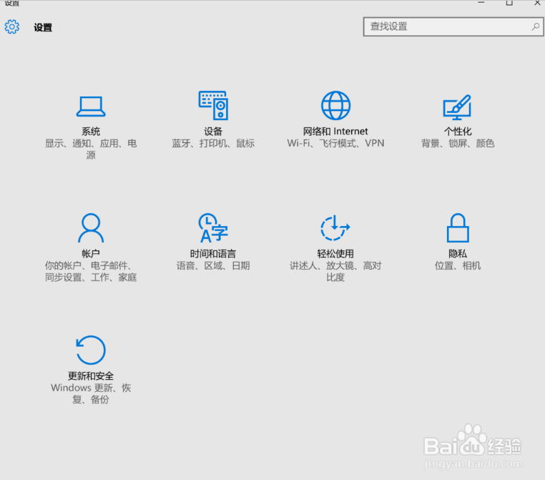Select the 个性化 monitor and brush icon
545x480 pixels.
click(457, 107)
